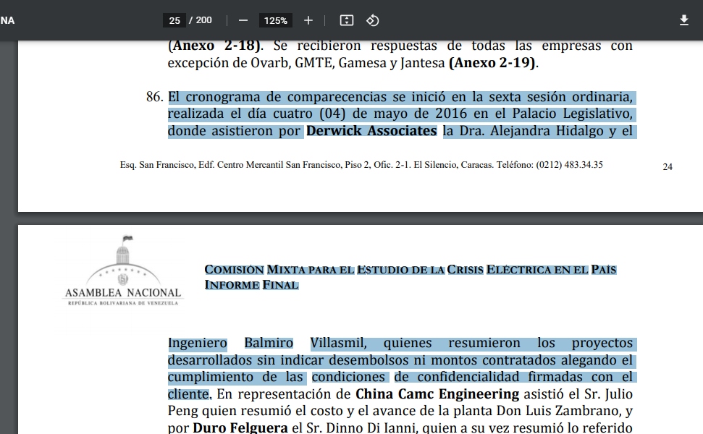Click the footer address line with Teléfono
Image resolution: width=703 pixels, height=434 pixels.
(361, 165)
